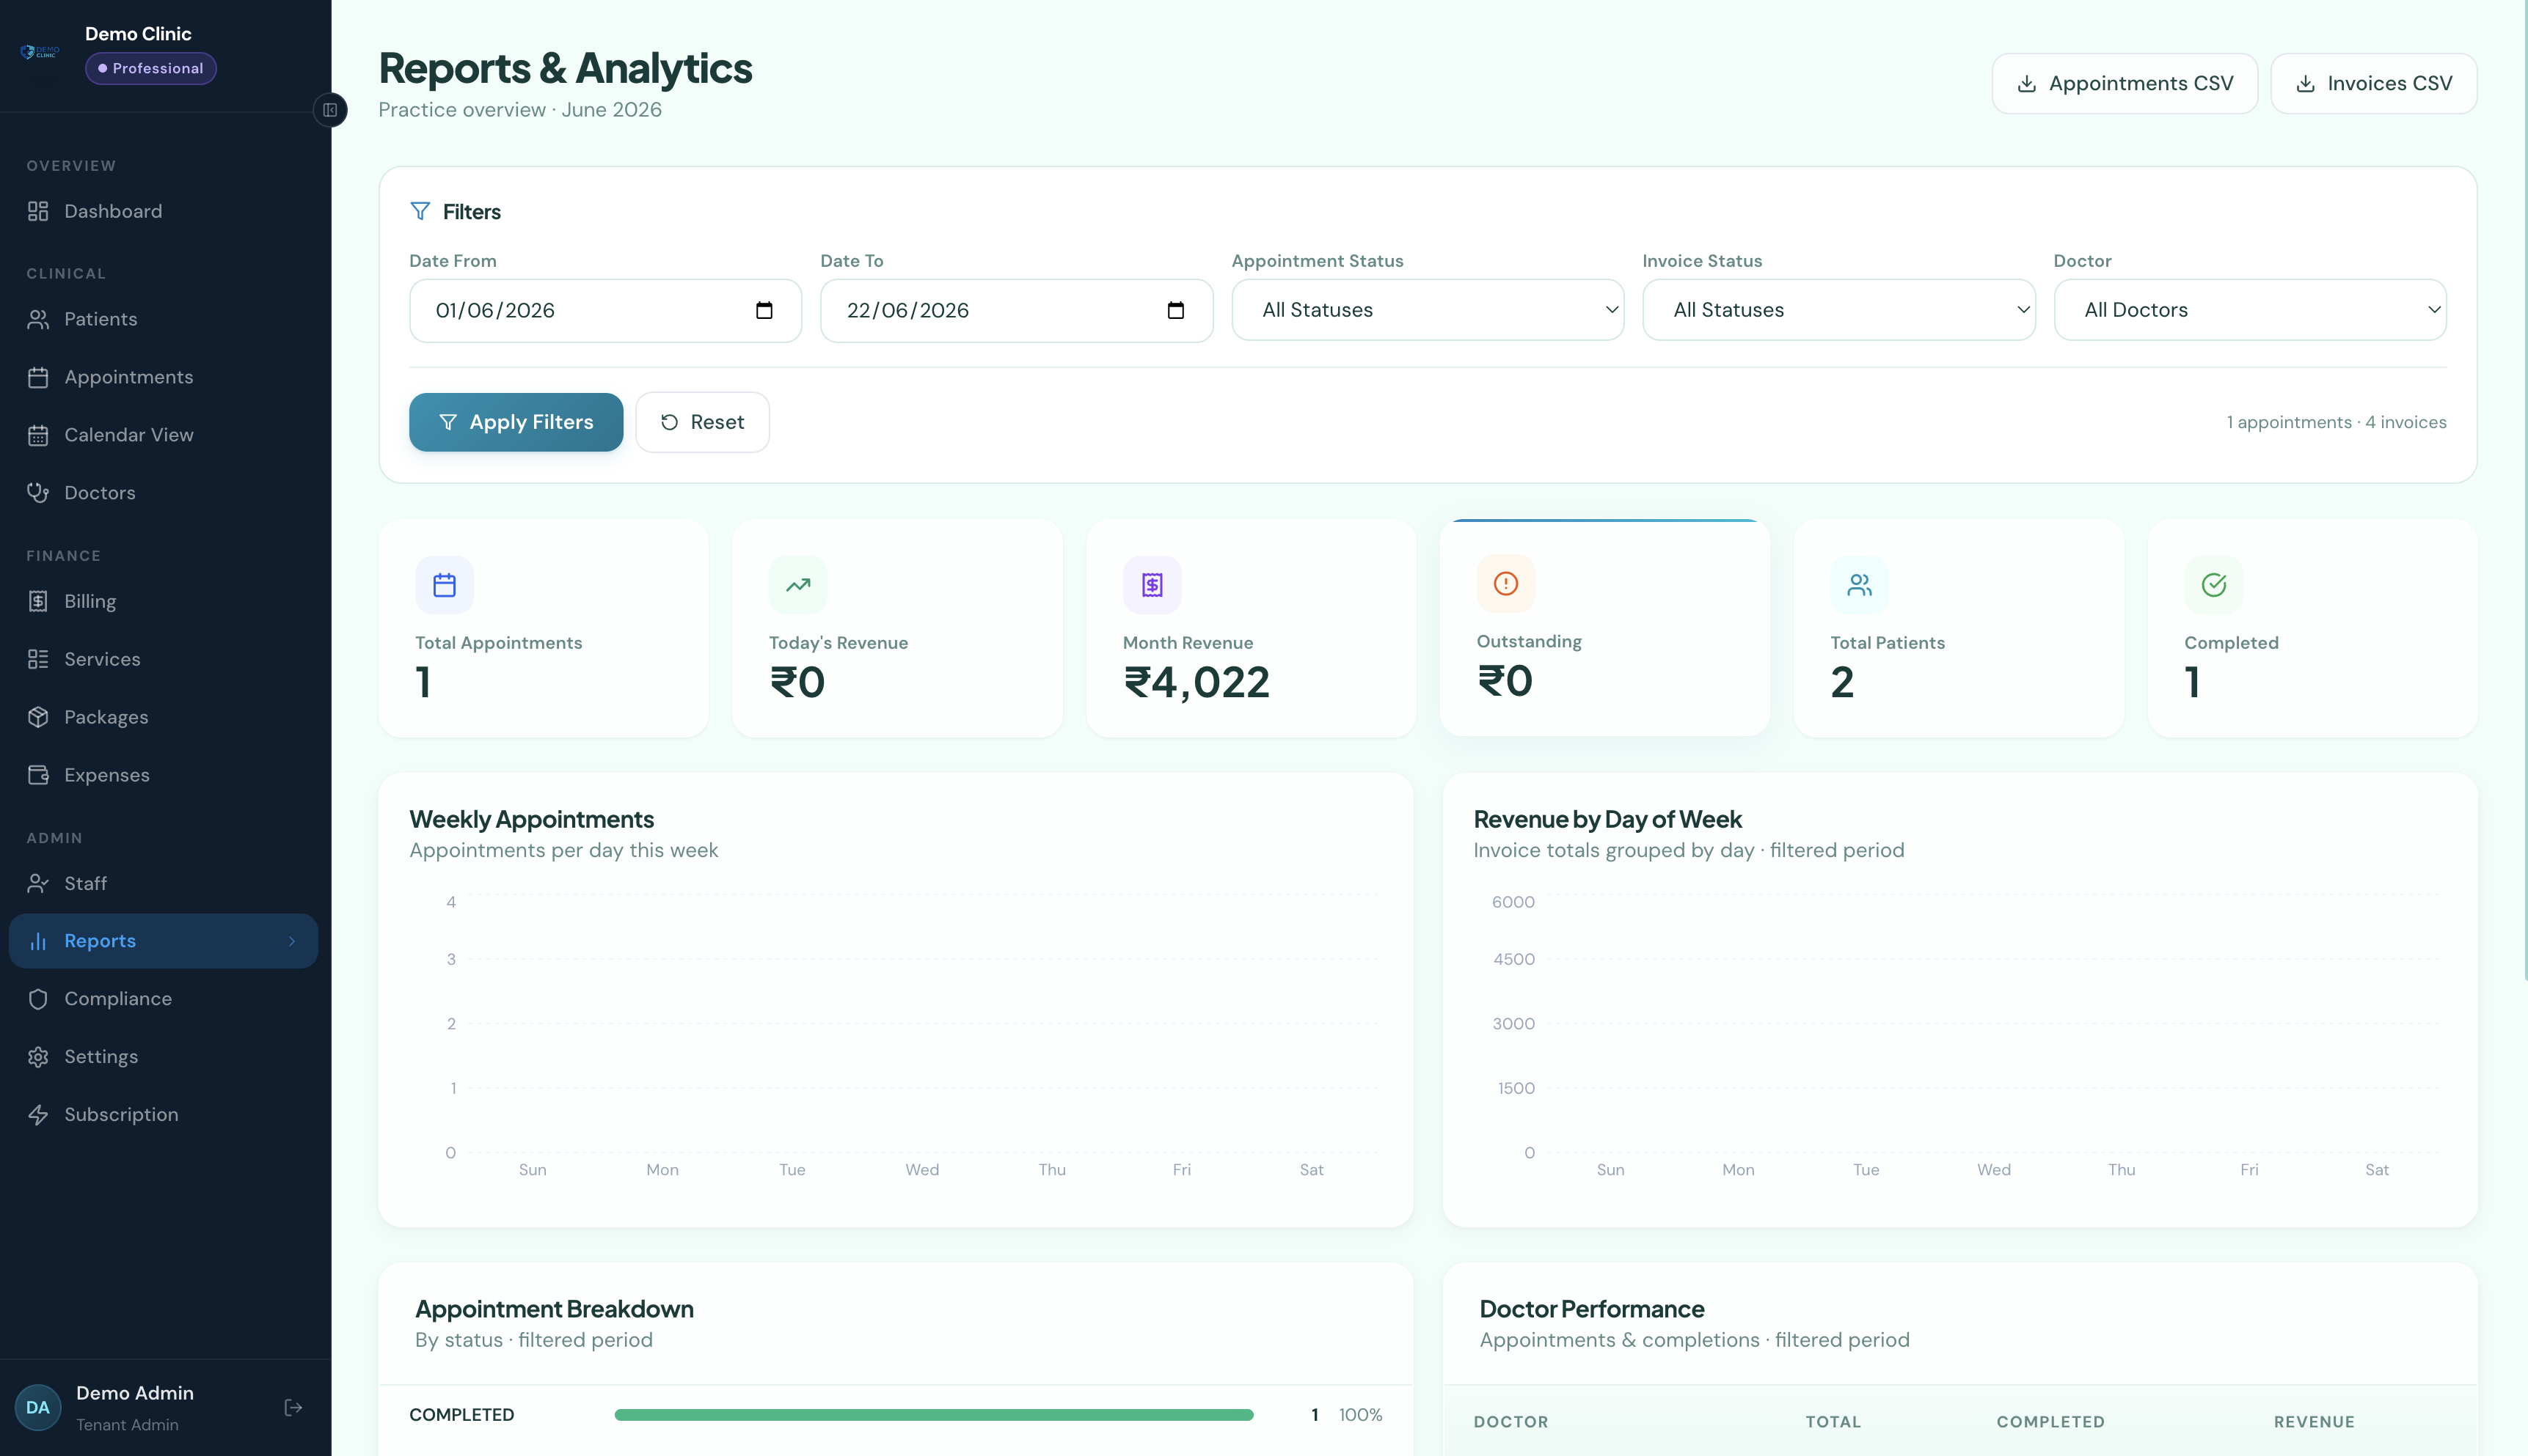Open the Doctor filter dropdown
The image size is (2528, 1456).
(x=2250, y=310)
